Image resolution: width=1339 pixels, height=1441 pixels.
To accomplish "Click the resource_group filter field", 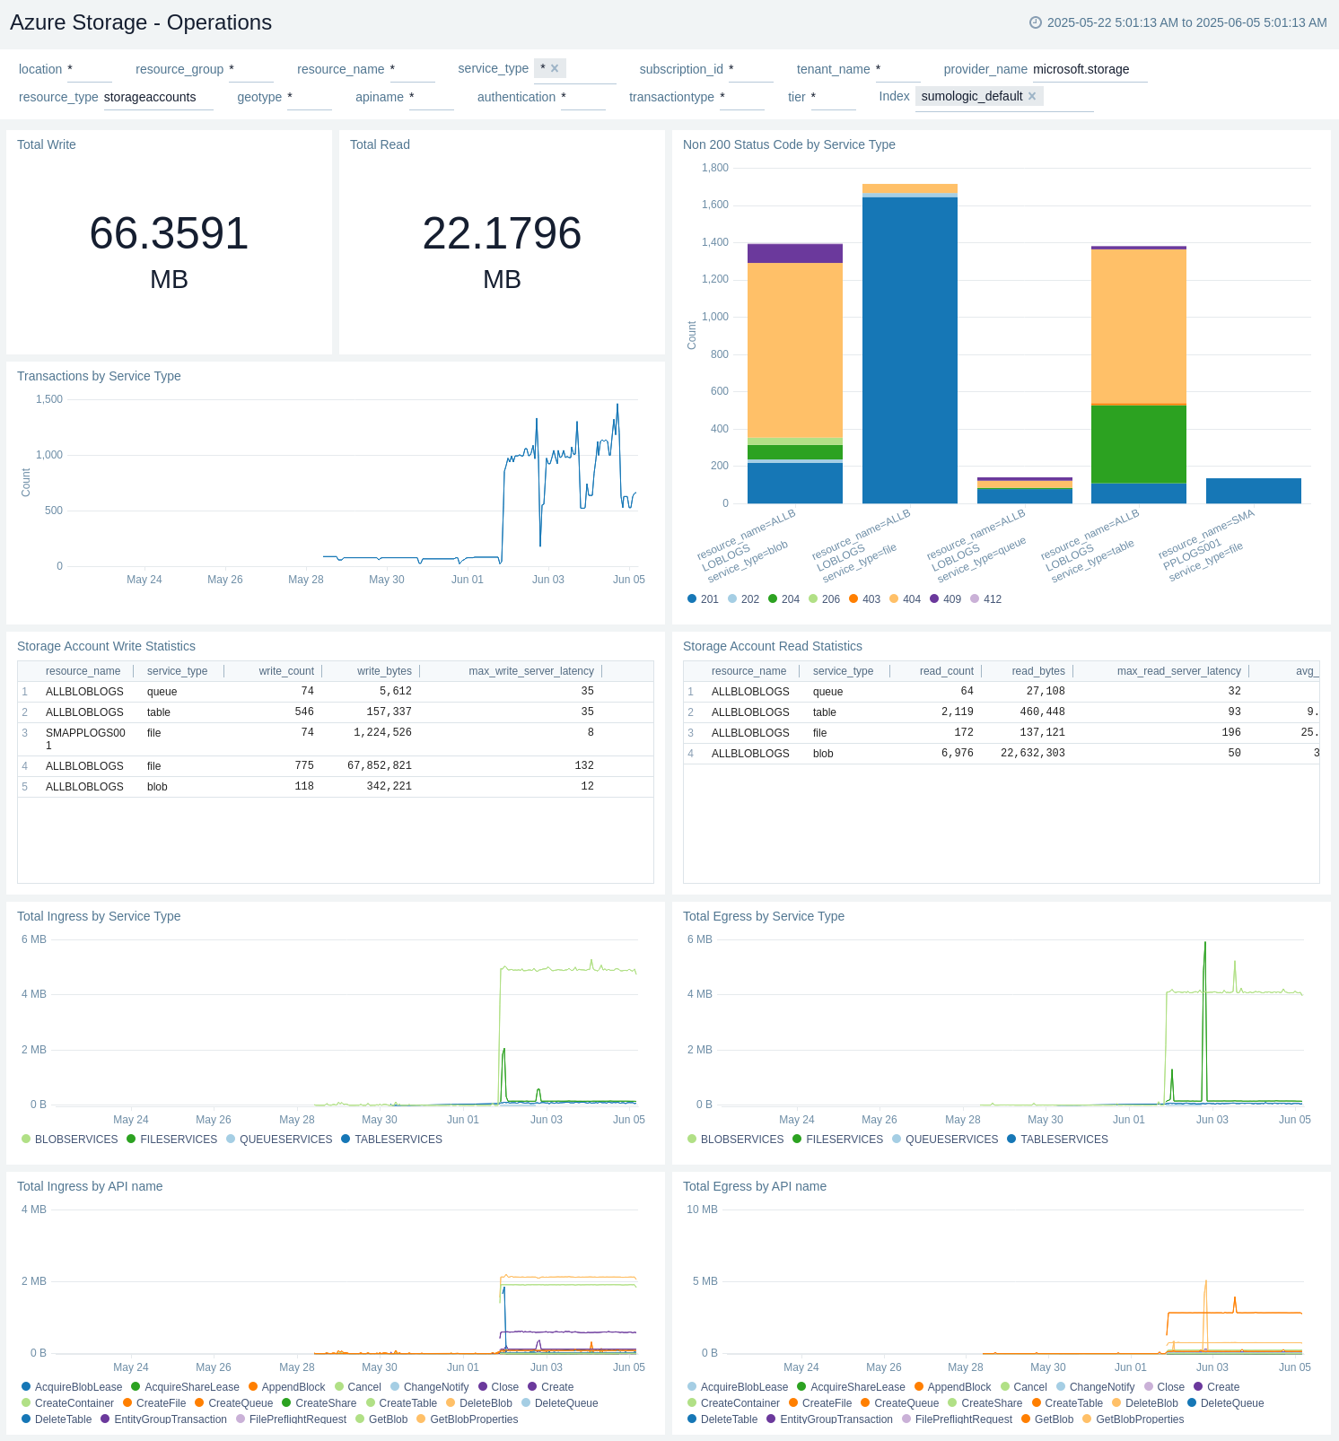I will pos(251,70).
